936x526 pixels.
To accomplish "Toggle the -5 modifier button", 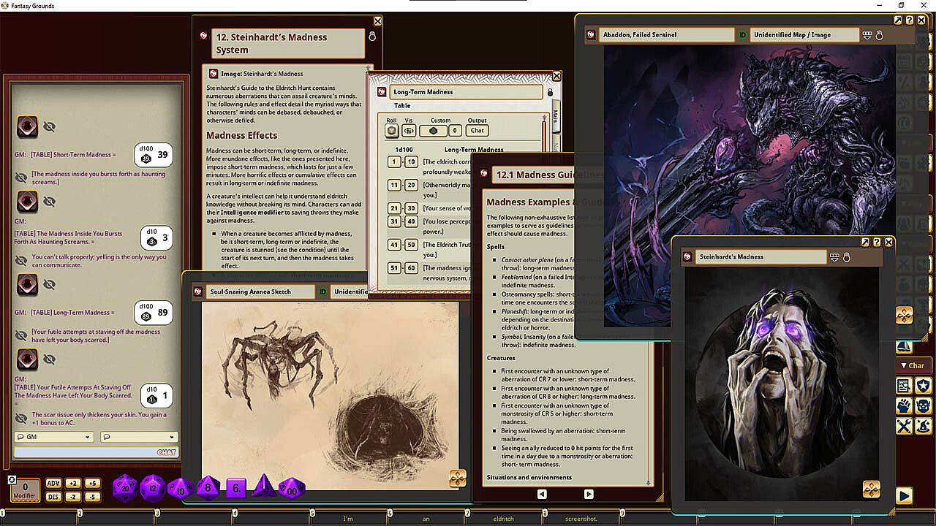I will [x=91, y=498].
